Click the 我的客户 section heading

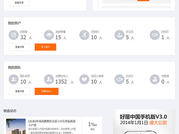pos(14,23)
